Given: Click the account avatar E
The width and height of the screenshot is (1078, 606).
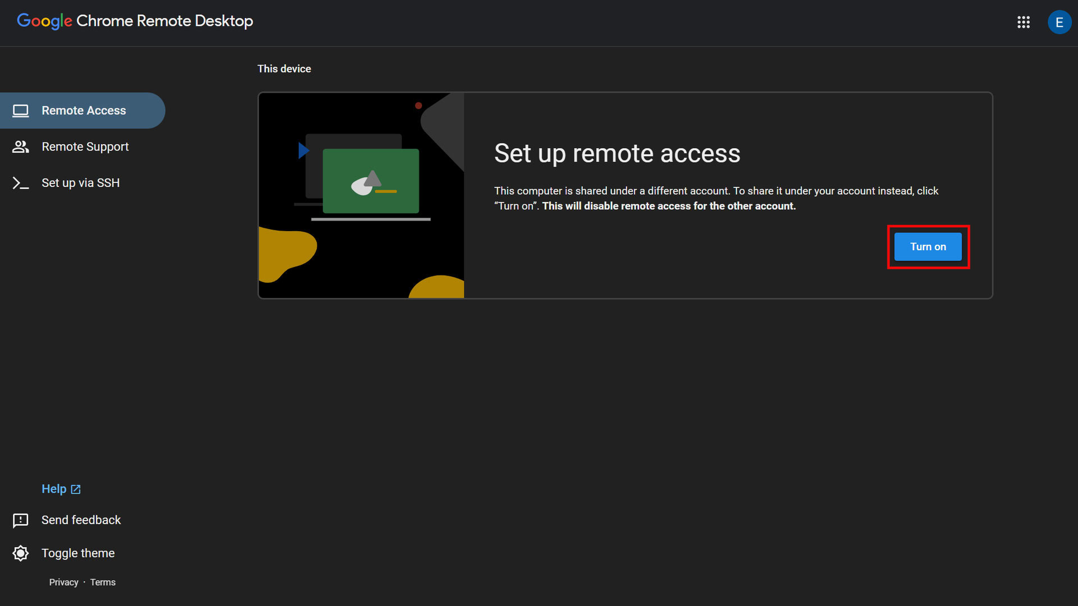Looking at the screenshot, I should click(x=1059, y=22).
